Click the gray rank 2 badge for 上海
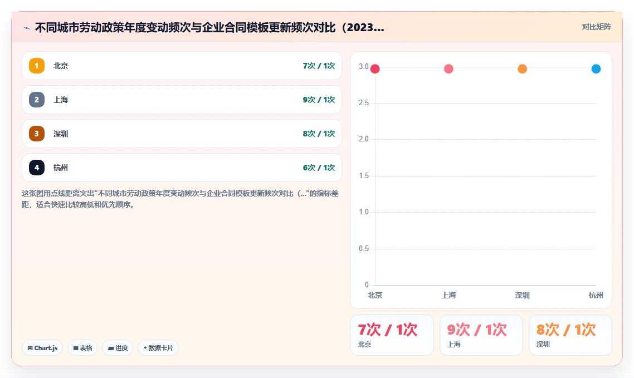Image resolution: width=634 pixels, height=378 pixels. point(37,100)
